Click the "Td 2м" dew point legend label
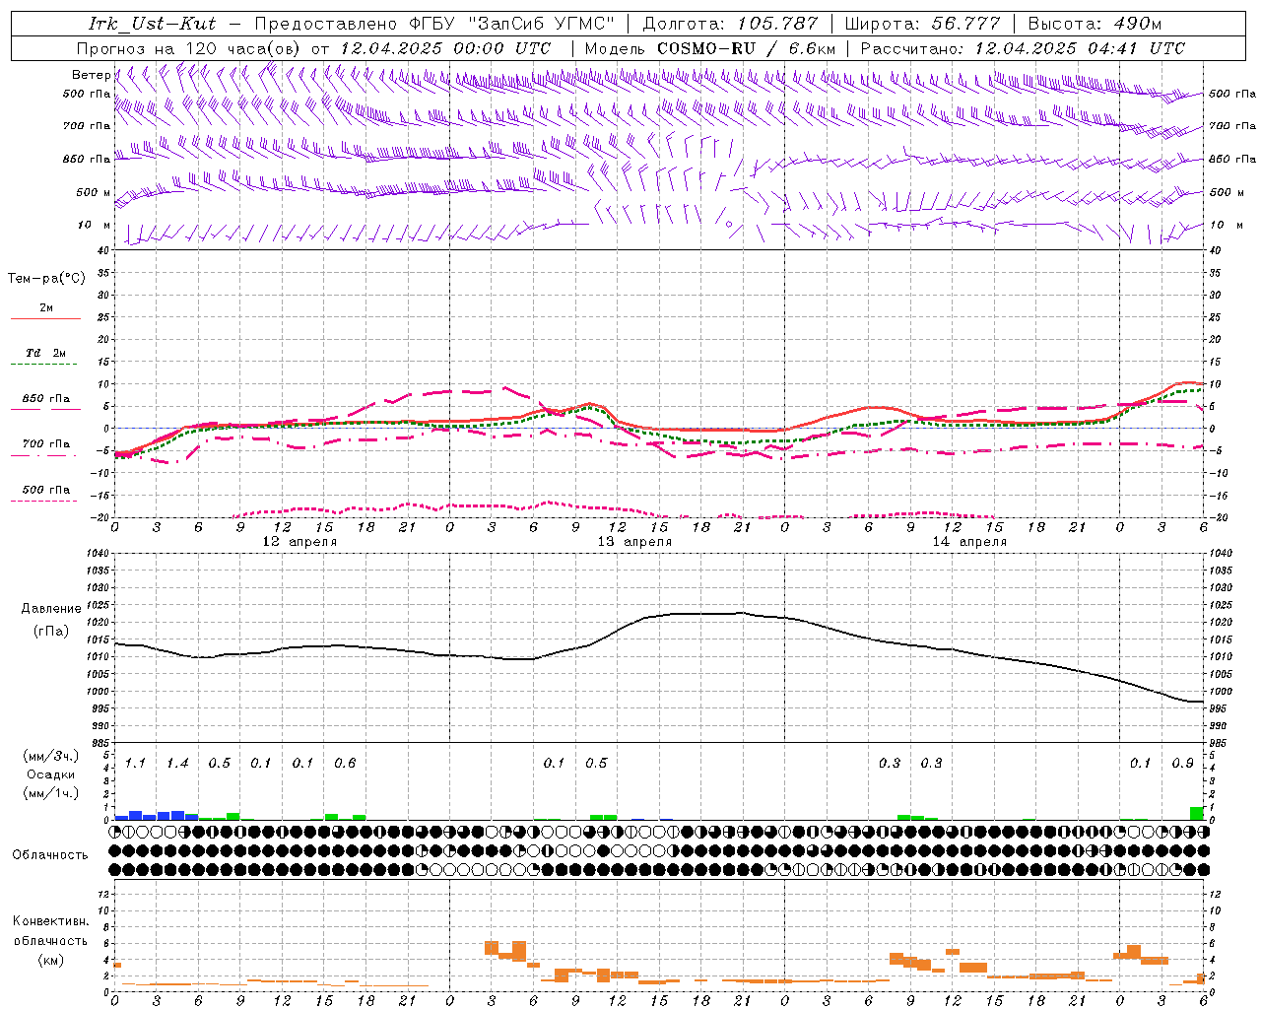The width and height of the screenshot is (1261, 1009). [x=46, y=353]
